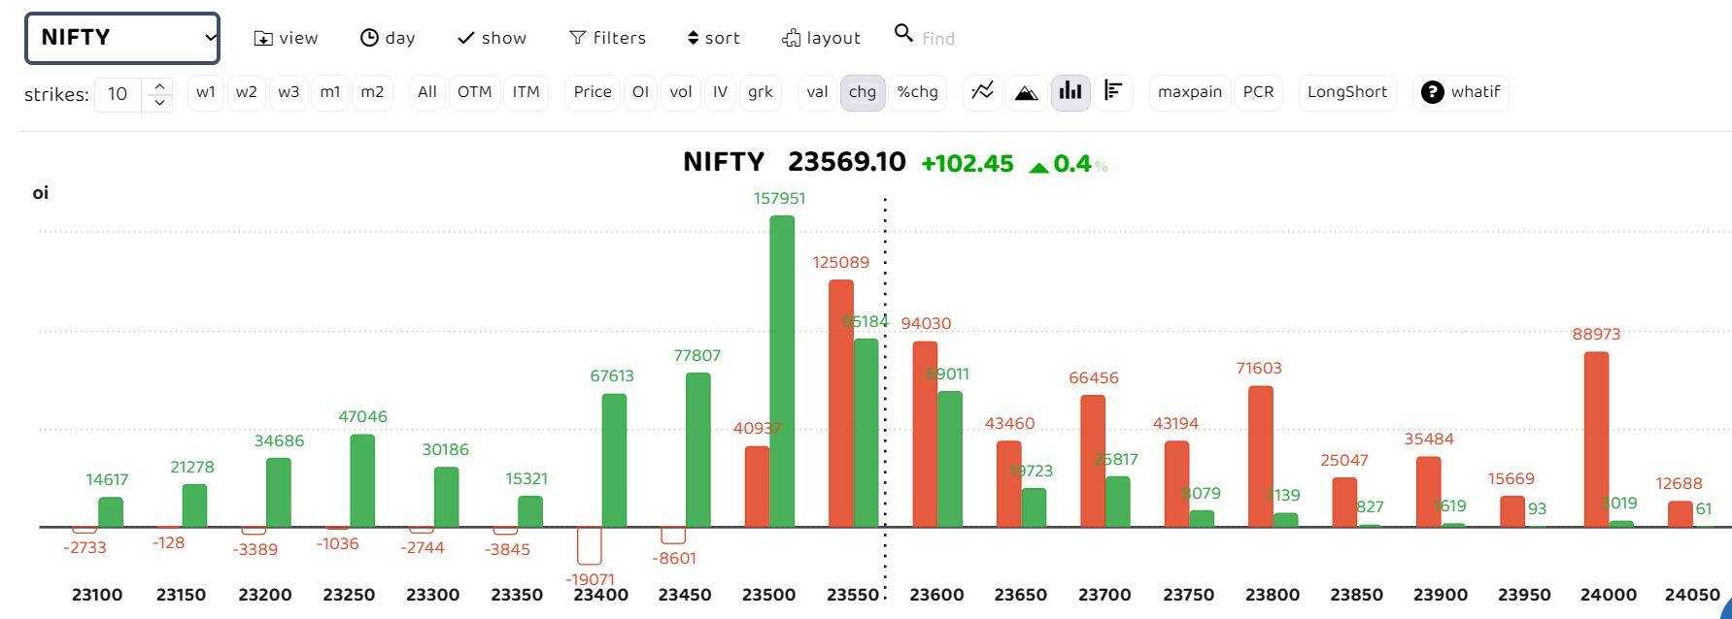Click the strikes count input box
This screenshot has height=619, width=1732.
coord(119,93)
